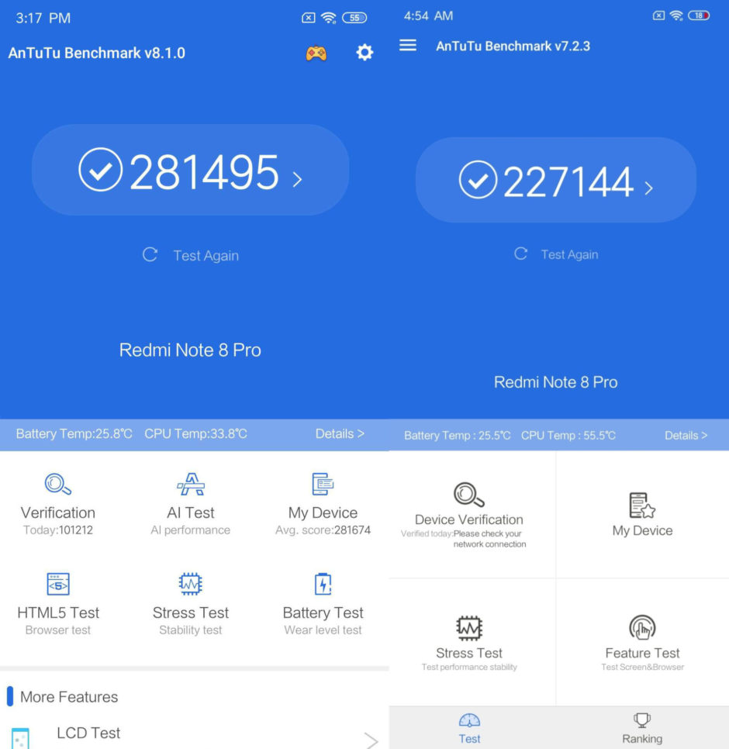This screenshot has height=749, width=729.
Task: Tap Test Again text in v7.2.3
Action: pos(569,254)
